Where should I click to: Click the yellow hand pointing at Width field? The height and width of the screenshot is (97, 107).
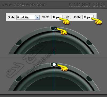65,21
